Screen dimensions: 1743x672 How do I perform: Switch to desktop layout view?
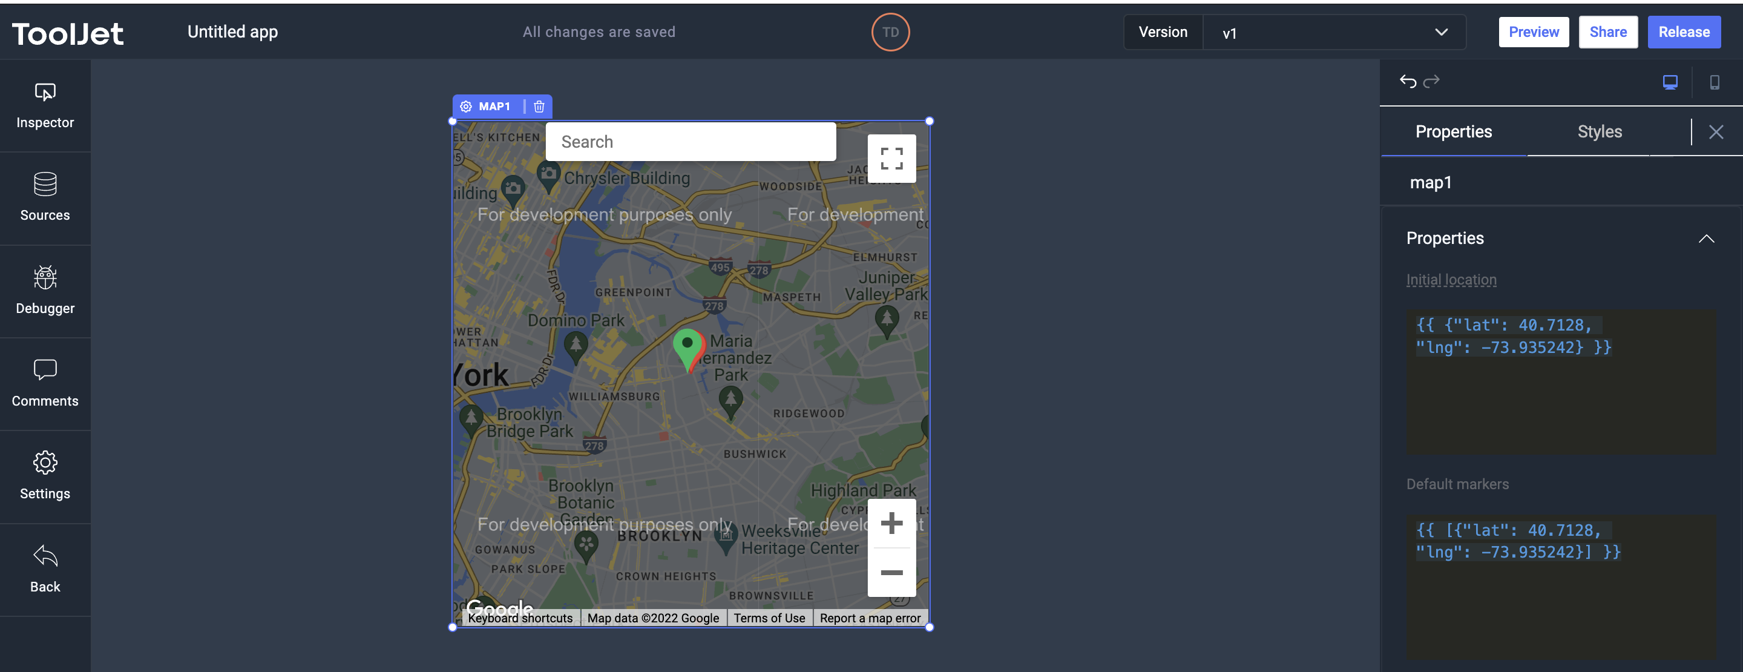pyautogui.click(x=1670, y=82)
